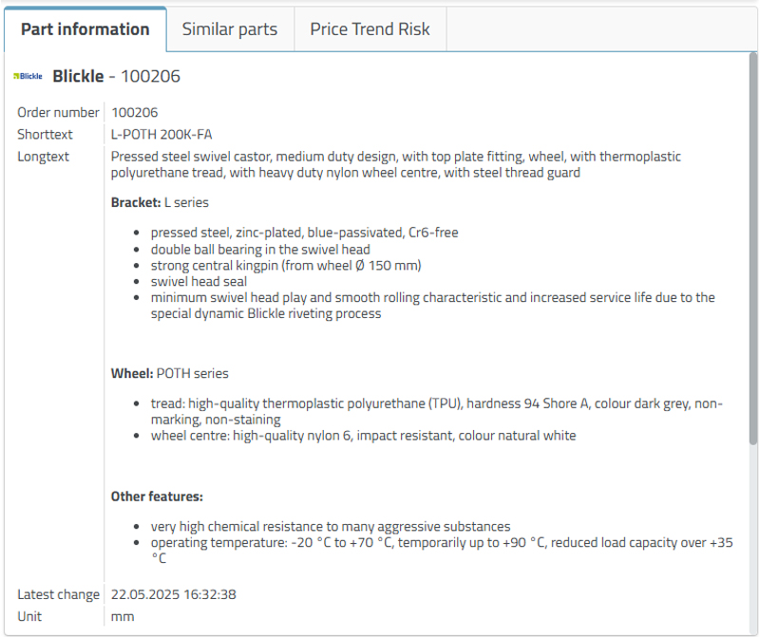Select the Part information tab
This screenshot has width=760, height=637.
[x=85, y=29]
